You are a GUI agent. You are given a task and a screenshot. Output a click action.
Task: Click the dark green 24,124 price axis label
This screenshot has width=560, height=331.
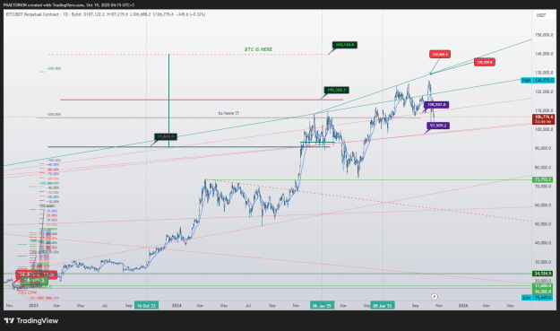click(543, 274)
